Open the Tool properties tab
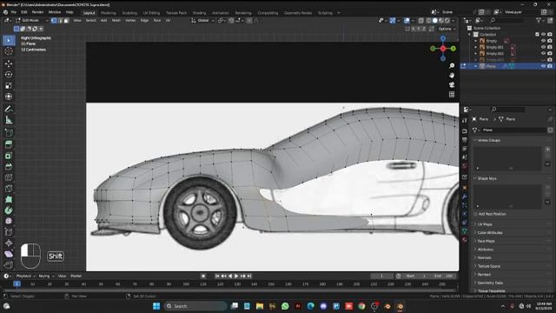 [x=465, y=121]
